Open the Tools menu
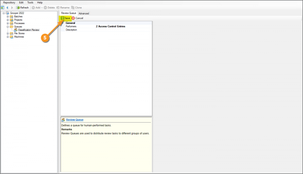The width and height of the screenshot is (303, 174). point(30,3)
